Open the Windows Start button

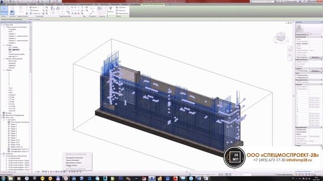(x=3, y=178)
